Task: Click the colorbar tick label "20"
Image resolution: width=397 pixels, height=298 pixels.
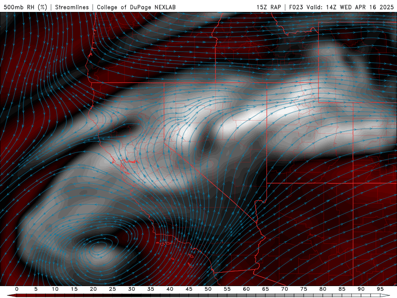Action: click(93, 289)
